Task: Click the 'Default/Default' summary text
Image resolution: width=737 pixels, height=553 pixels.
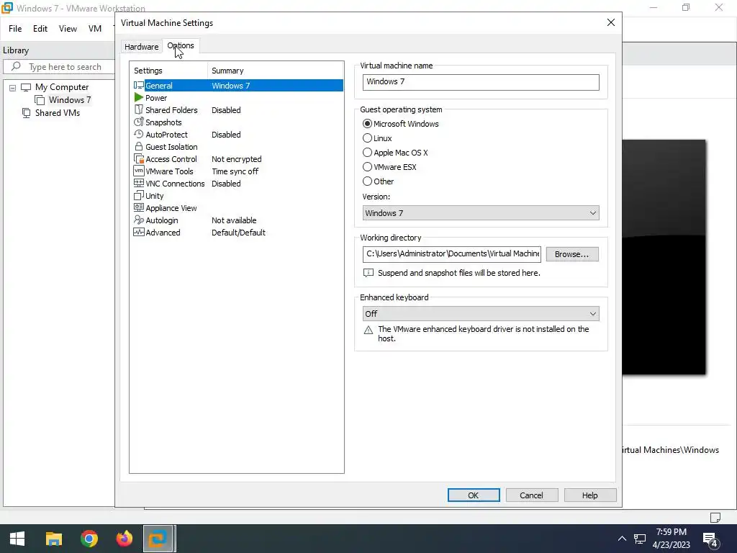Action: coord(238,233)
